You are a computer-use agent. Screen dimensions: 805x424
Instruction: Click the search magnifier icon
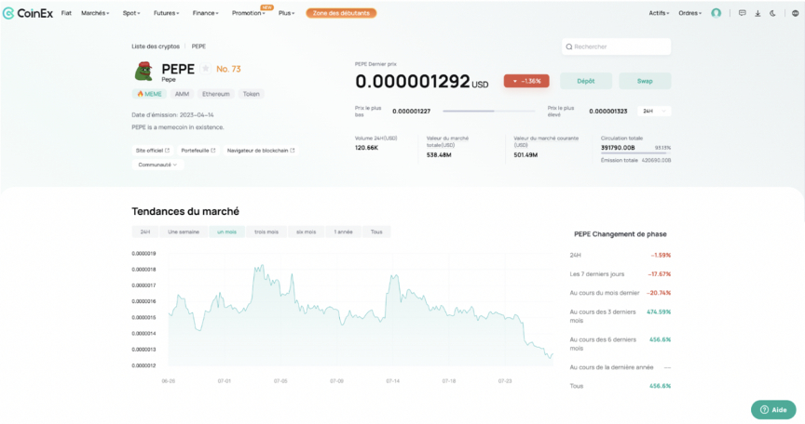click(x=569, y=46)
